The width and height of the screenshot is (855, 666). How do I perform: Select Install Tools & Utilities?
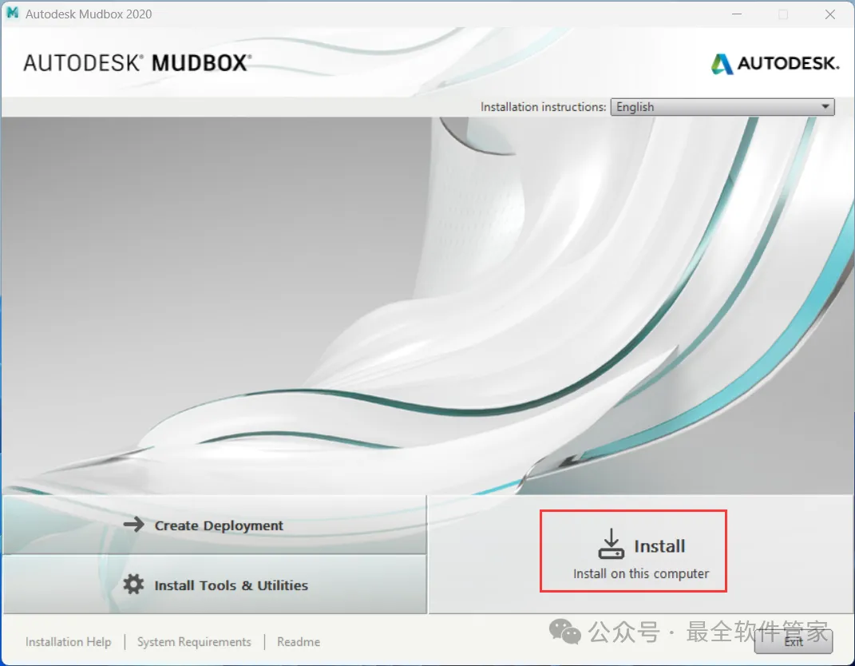tap(214, 585)
